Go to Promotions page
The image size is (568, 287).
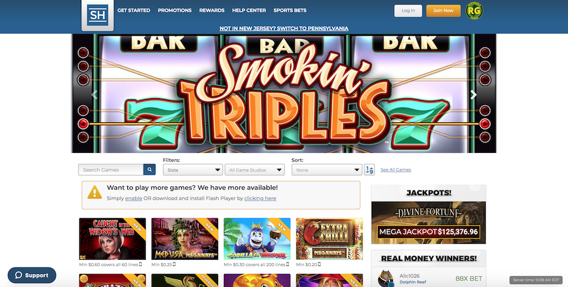pyautogui.click(x=174, y=10)
